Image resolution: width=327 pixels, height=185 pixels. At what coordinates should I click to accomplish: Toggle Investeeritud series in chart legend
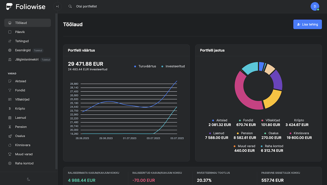173,66
